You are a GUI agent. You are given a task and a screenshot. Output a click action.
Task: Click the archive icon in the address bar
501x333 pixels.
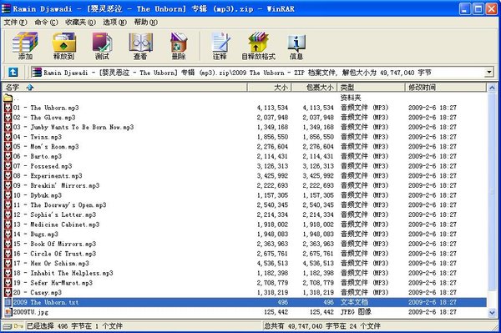coord(37,72)
